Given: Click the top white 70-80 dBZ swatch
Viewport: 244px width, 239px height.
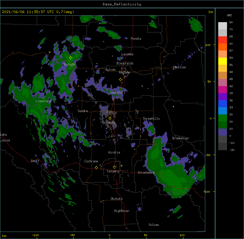Looking at the screenshot, I should (x=222, y=26).
